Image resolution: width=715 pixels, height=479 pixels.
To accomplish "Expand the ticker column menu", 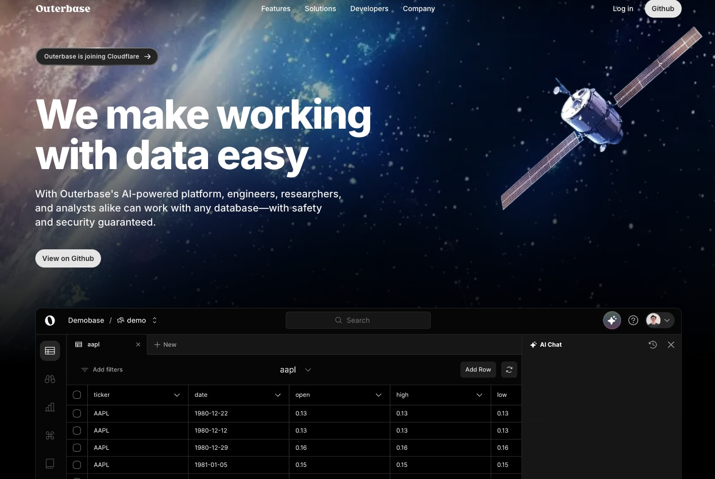I will point(177,395).
